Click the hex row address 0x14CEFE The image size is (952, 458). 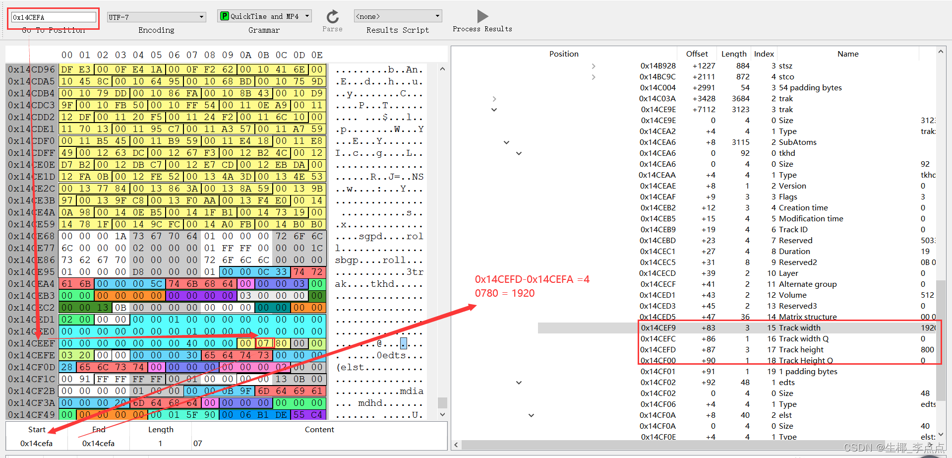[x=31, y=355]
